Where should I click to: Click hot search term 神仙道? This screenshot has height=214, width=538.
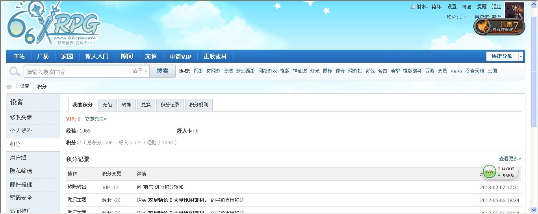[300, 71]
